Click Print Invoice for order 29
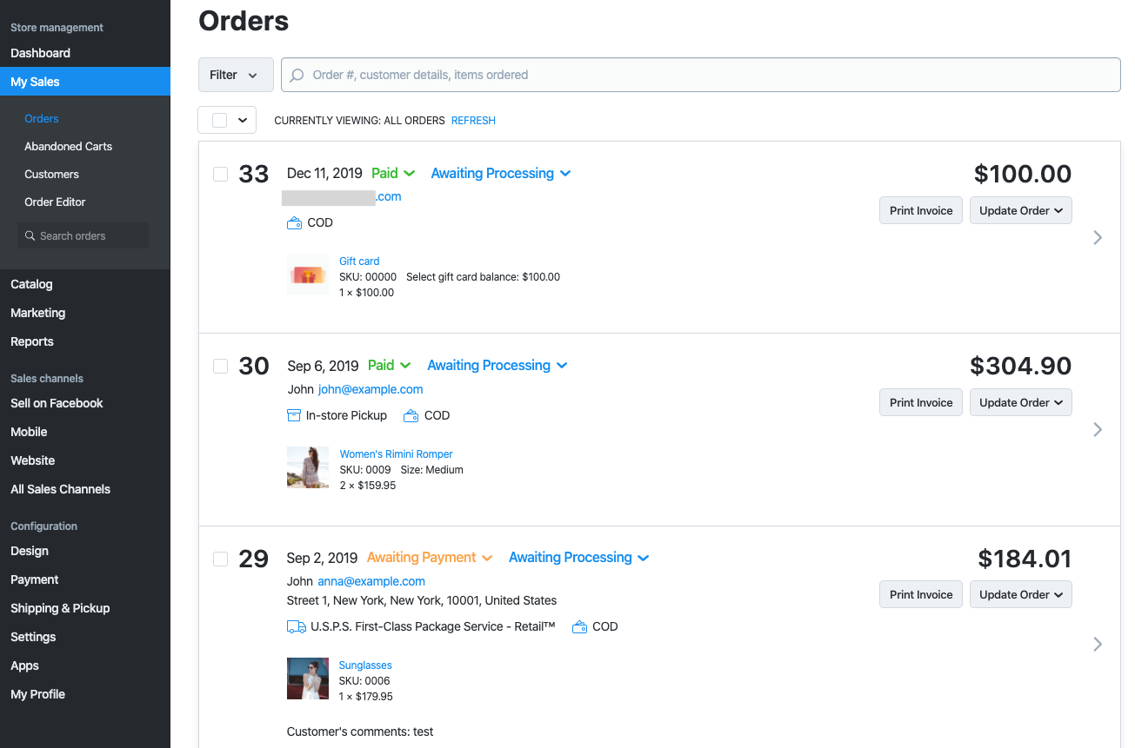Screen dimensions: 1135x748 [x=920, y=594]
